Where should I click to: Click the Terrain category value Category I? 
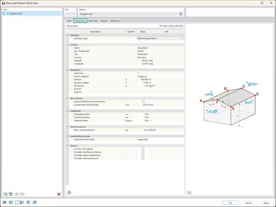pyautogui.click(x=160, y=76)
